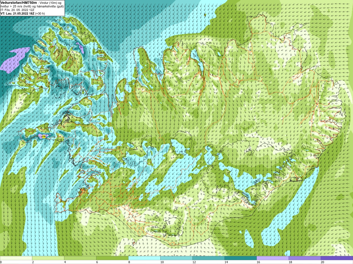353x264 pixels.
Task: Click the legend tick label "20"
Action: [x=322, y=262]
